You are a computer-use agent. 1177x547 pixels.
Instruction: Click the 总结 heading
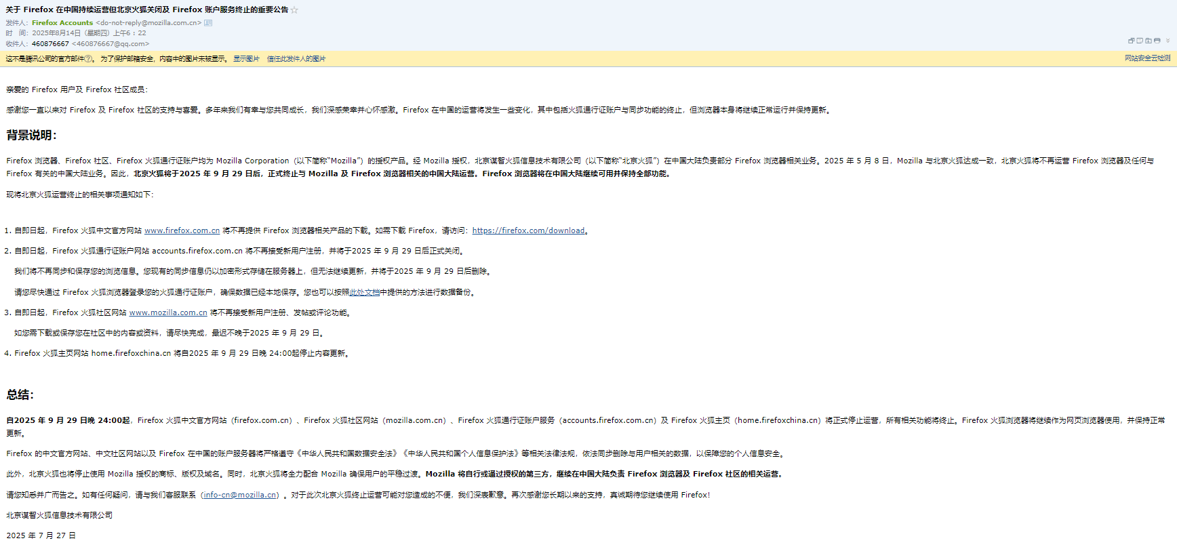[20, 394]
